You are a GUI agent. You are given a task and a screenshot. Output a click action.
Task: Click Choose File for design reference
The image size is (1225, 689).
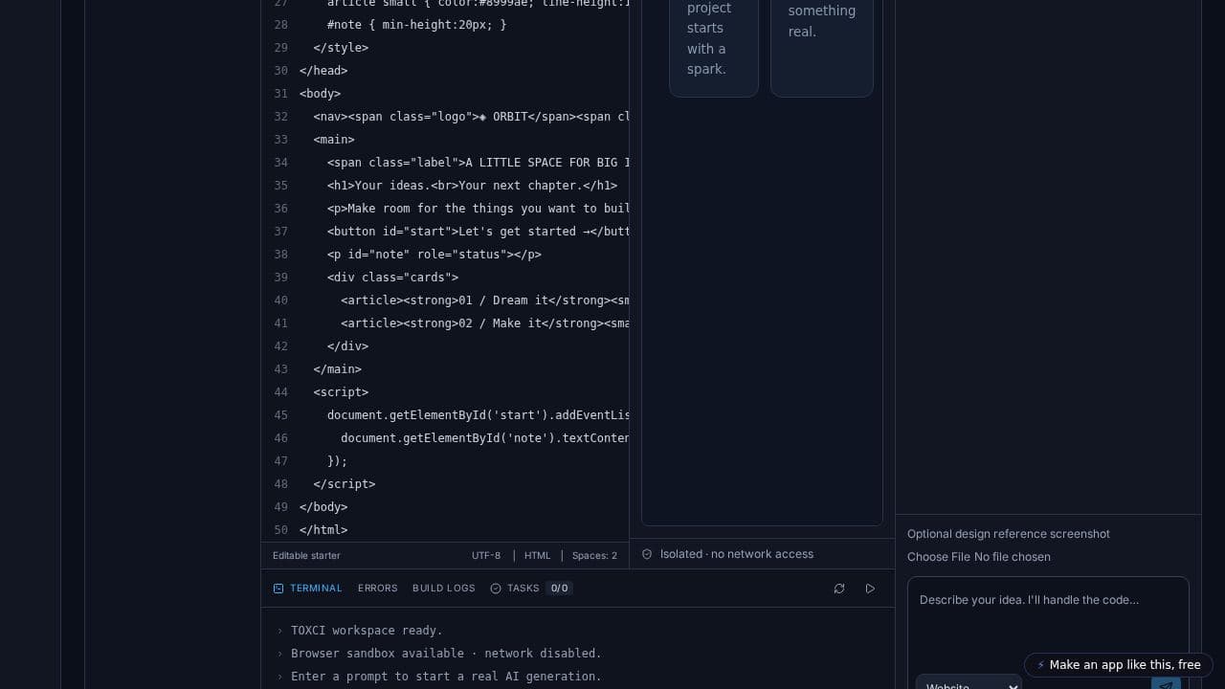pyautogui.click(x=939, y=557)
